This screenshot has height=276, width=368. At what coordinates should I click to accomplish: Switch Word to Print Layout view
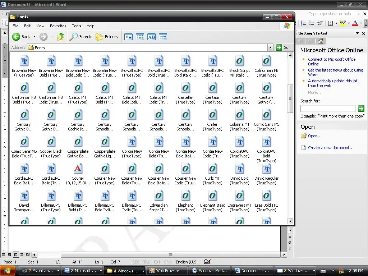16,254
